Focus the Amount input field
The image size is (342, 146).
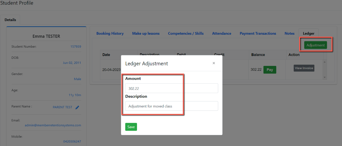coord(172,88)
